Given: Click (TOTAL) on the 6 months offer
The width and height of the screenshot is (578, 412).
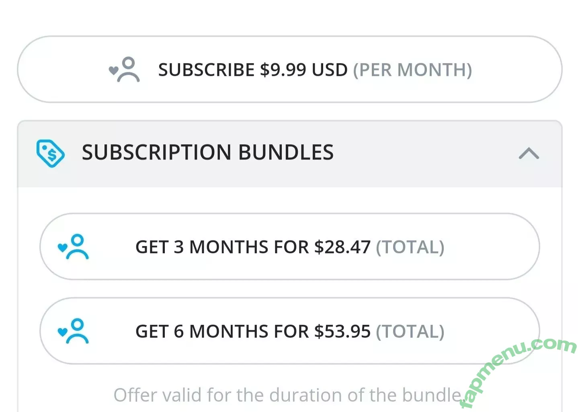Looking at the screenshot, I should [410, 332].
